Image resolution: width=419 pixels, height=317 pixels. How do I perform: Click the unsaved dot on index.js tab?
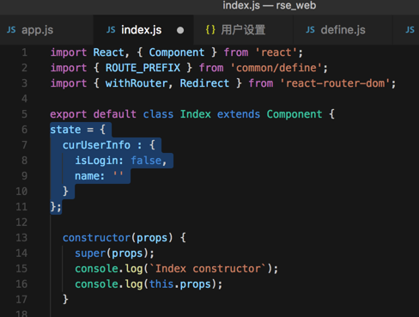pyautogui.click(x=180, y=30)
